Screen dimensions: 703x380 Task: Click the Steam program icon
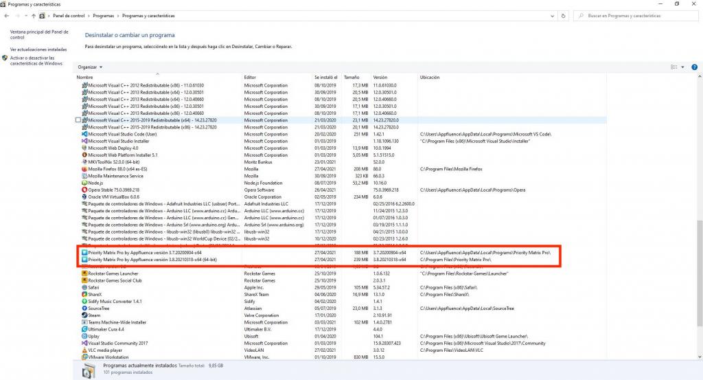coord(84,315)
